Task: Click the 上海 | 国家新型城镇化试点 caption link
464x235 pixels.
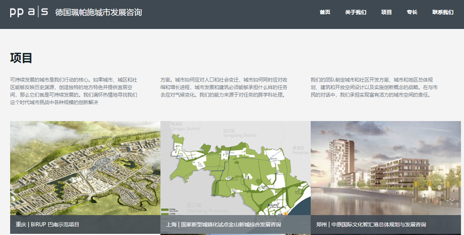Action: coord(223,224)
